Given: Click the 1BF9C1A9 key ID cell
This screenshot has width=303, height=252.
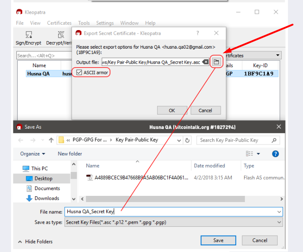Looking at the screenshot, I should pos(259,74).
